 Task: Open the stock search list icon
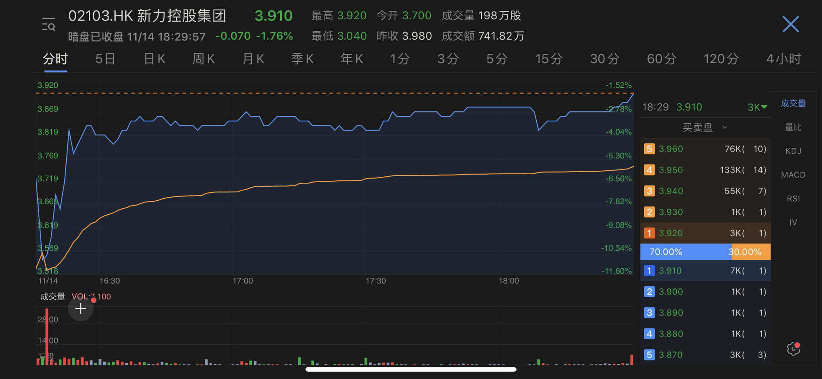tap(49, 24)
